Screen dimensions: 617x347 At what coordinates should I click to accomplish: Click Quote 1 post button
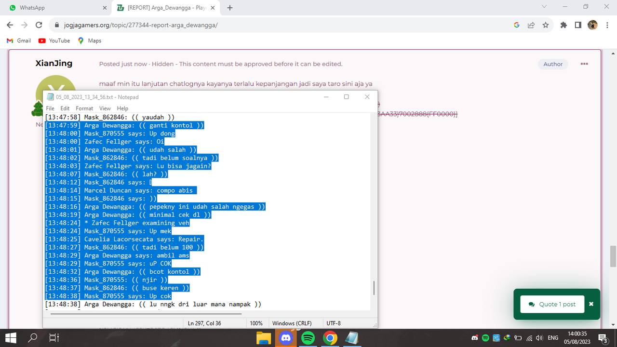click(552, 304)
